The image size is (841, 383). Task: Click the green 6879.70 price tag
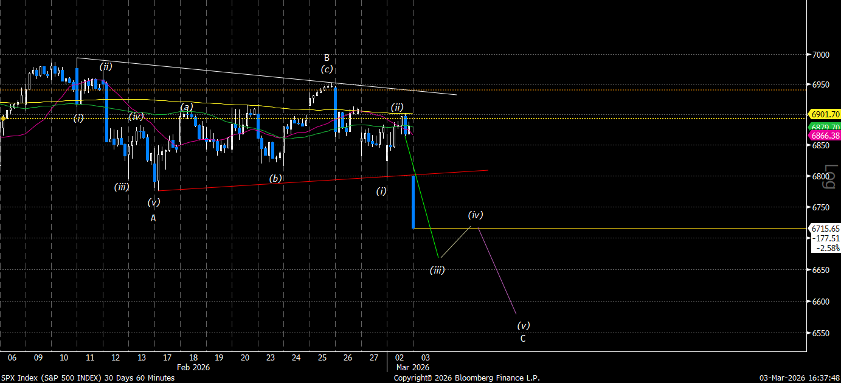[825, 127]
